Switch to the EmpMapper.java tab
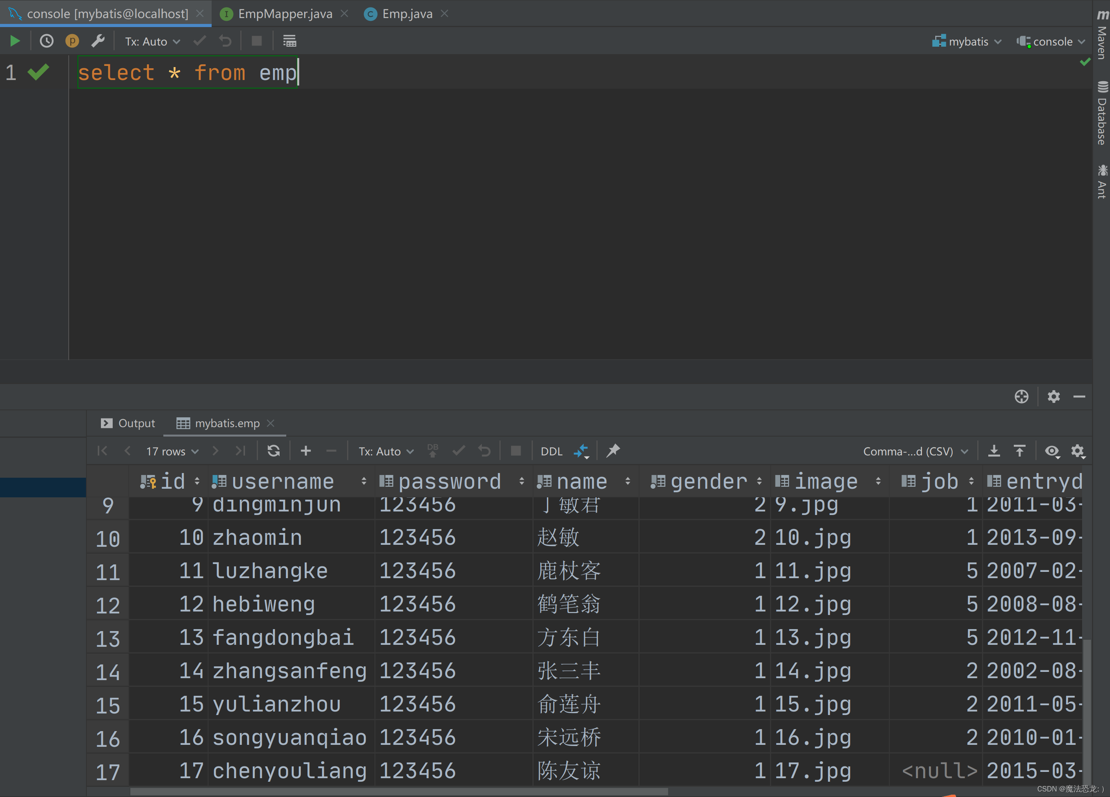The height and width of the screenshot is (797, 1110). tap(285, 14)
